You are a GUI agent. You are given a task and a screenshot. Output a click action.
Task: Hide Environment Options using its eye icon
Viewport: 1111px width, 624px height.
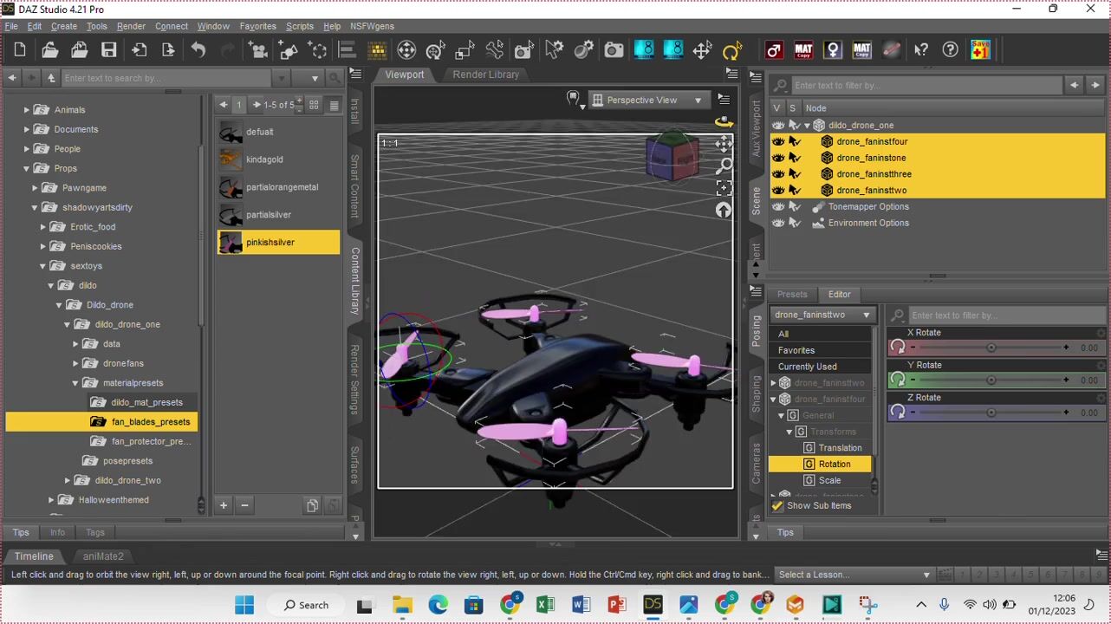click(x=777, y=223)
